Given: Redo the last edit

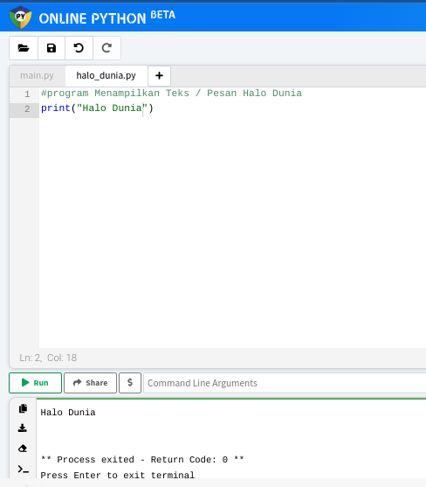Looking at the screenshot, I should [x=106, y=48].
